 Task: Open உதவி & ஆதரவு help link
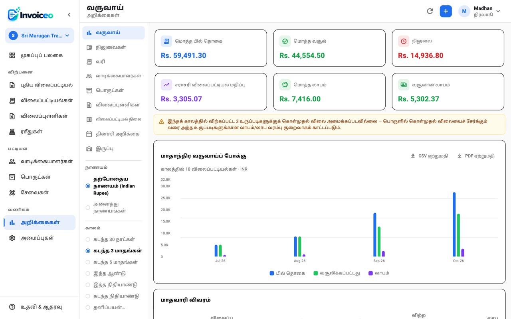(x=40, y=307)
